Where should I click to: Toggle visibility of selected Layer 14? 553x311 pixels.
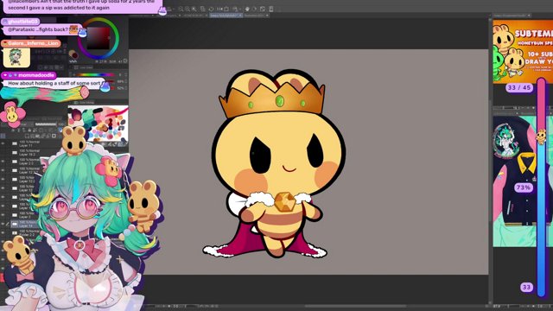(3, 224)
